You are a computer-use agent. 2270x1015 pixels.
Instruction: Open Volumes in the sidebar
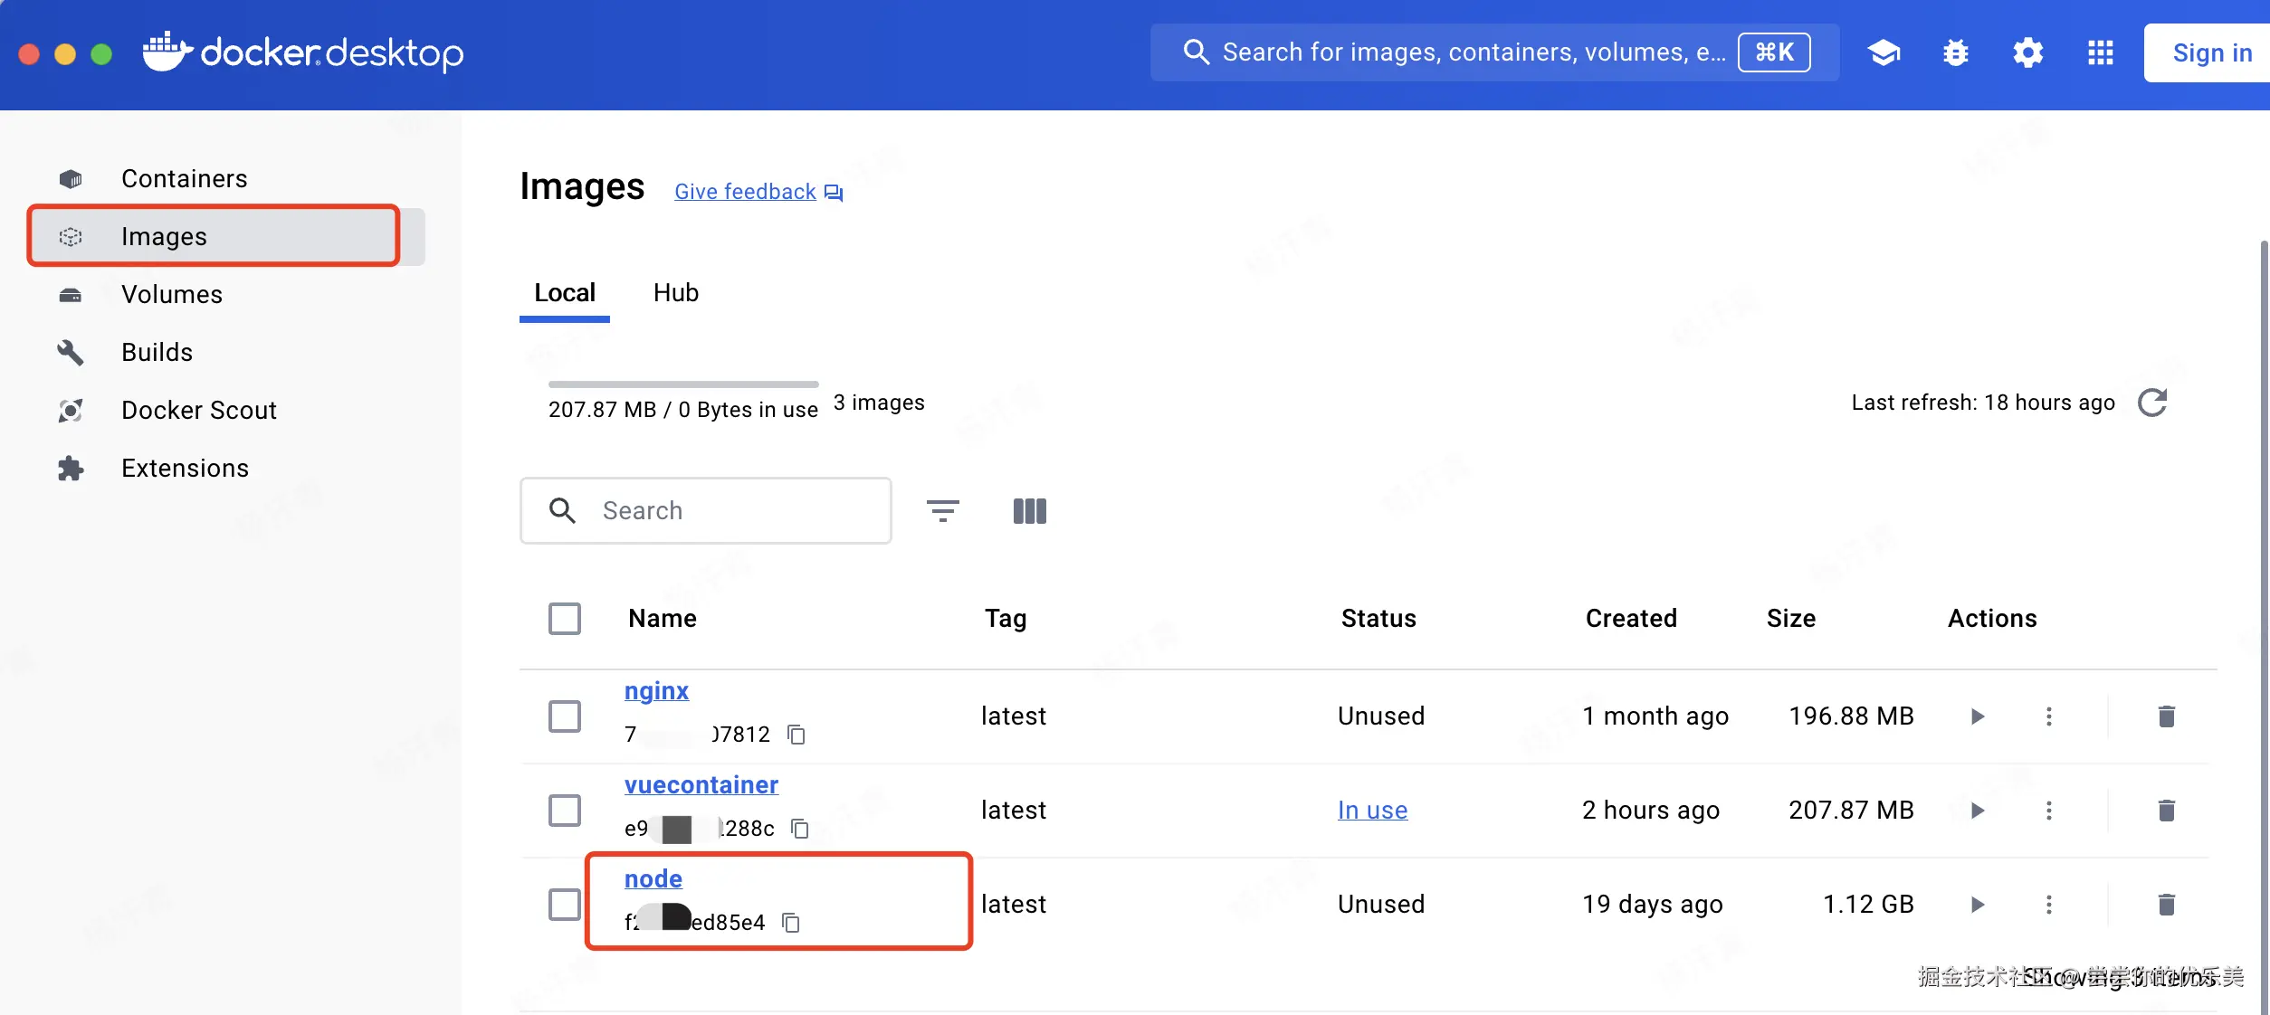point(226,295)
